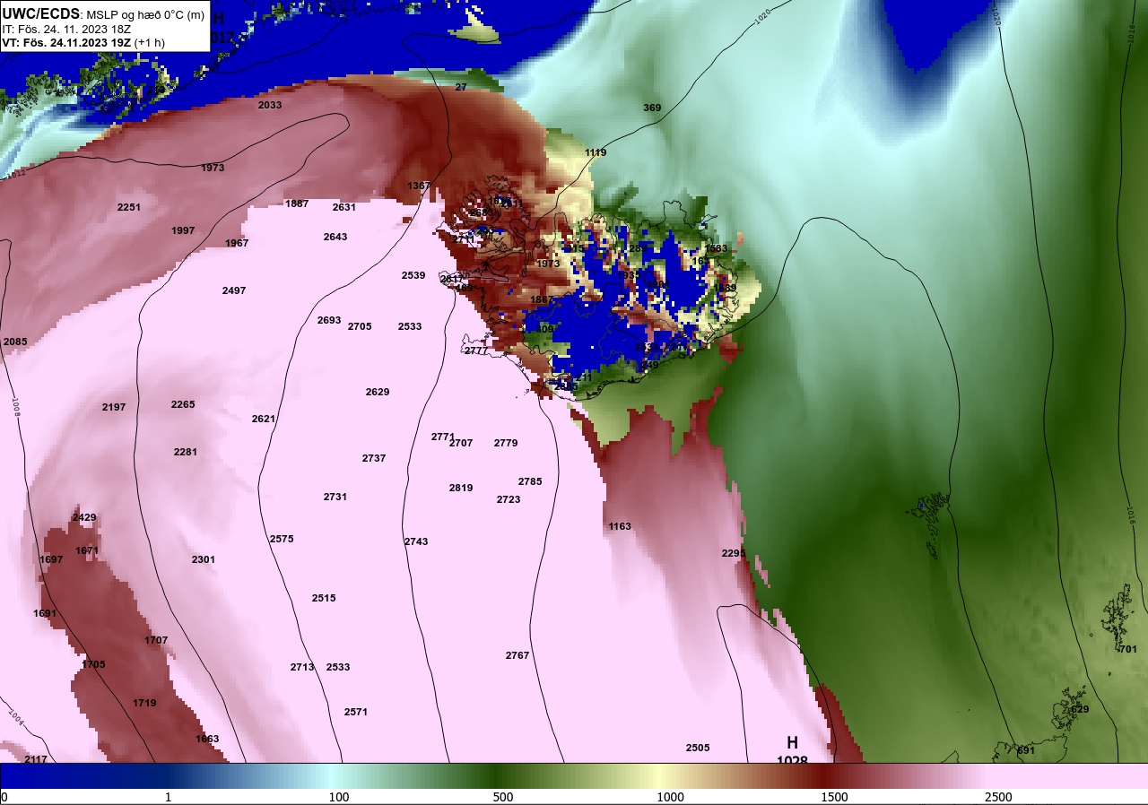Click the 2500 label on the color scale

pyautogui.click(x=998, y=797)
